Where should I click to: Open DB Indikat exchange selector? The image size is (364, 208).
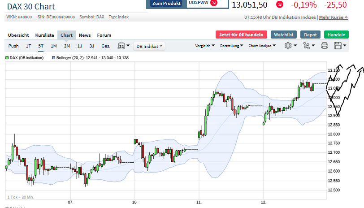150,46
